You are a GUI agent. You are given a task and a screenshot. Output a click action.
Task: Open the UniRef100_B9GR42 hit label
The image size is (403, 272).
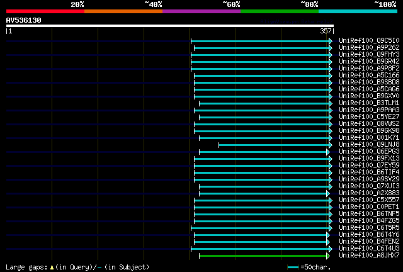pos(369,61)
